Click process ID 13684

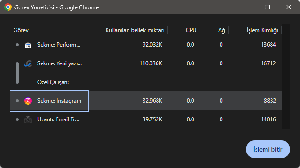(268, 45)
